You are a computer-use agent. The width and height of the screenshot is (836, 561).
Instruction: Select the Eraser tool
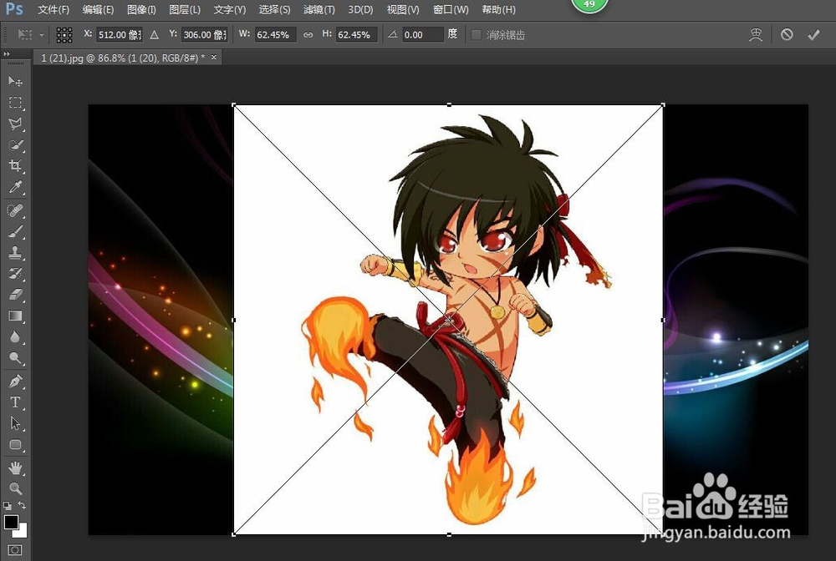15,295
